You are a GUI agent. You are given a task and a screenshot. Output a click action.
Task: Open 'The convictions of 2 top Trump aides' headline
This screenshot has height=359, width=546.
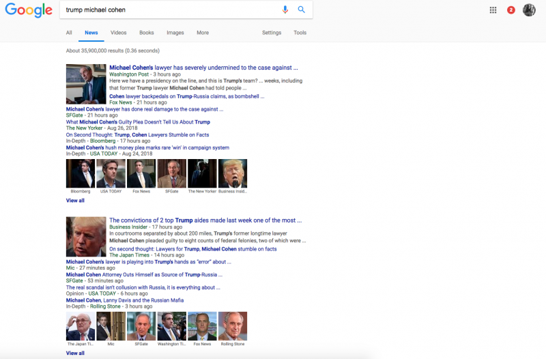click(205, 220)
